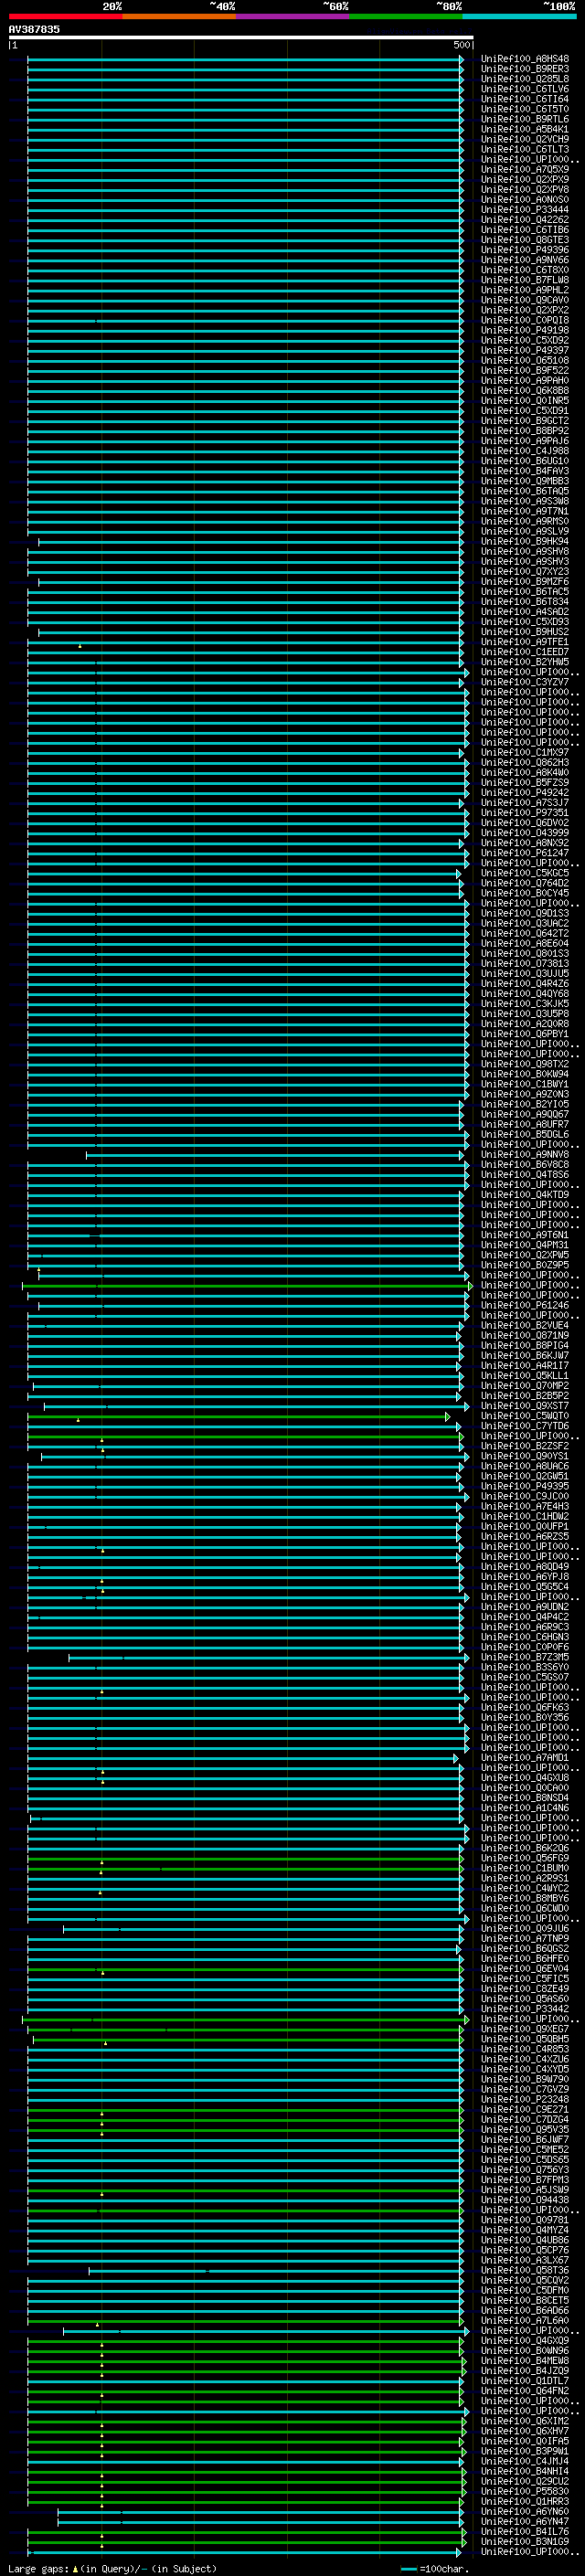Select hit label UniRef100_C9JC00
Image resolution: width=585 pixels, height=2576 pixels.
pyautogui.click(x=525, y=1497)
